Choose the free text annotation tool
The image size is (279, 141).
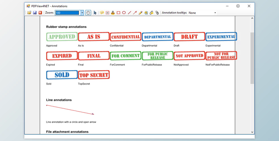click(x=107, y=13)
